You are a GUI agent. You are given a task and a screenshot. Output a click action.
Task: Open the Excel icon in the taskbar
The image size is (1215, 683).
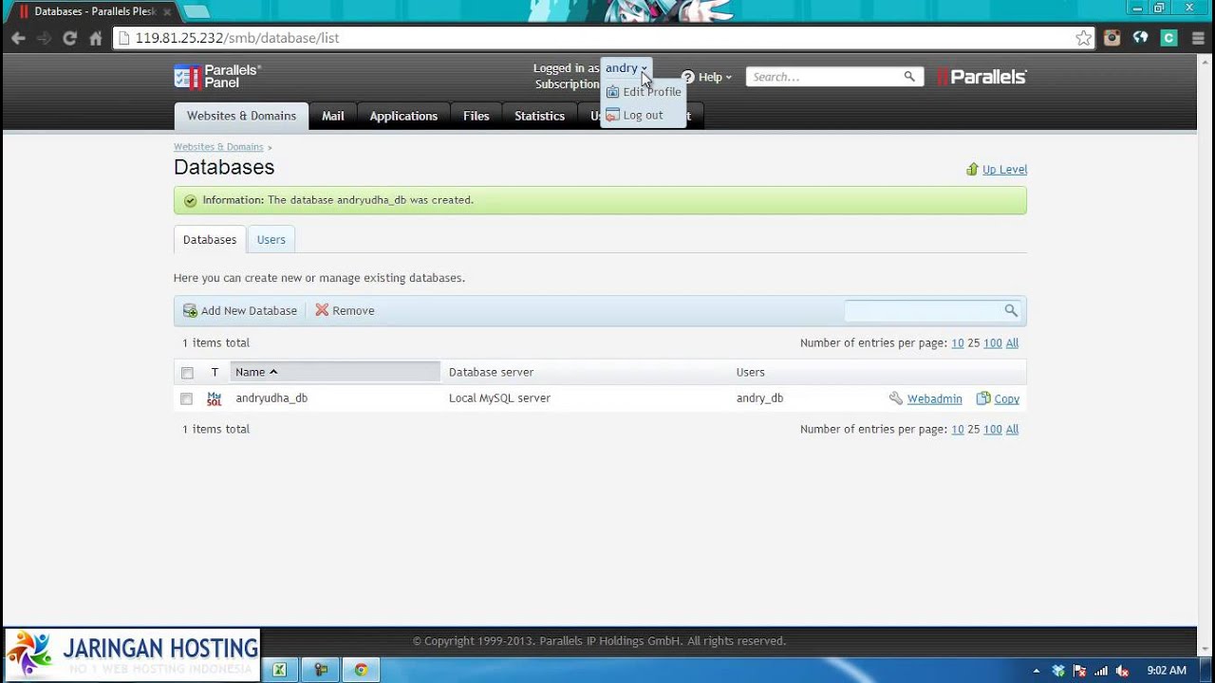[x=279, y=670]
